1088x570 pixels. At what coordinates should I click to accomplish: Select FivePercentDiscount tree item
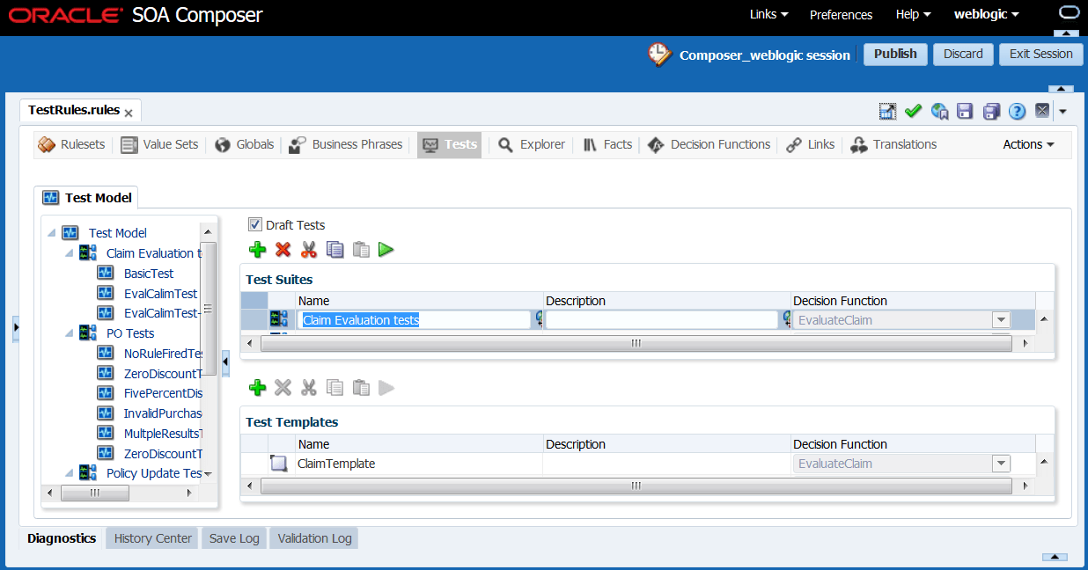coord(164,393)
